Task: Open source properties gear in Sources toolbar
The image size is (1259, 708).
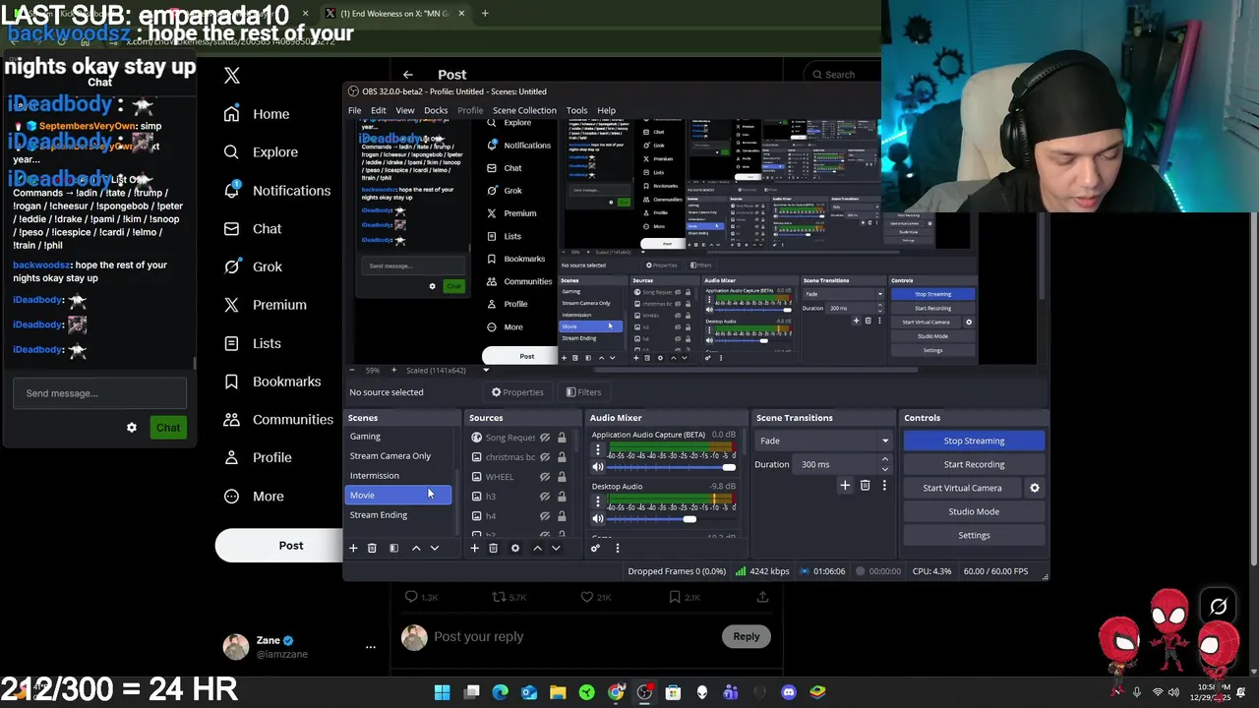Action: [514, 548]
